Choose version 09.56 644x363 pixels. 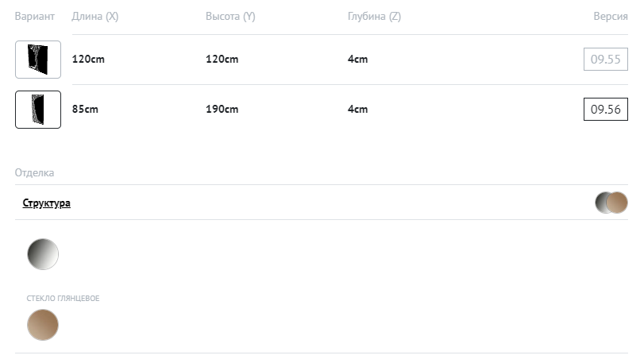tap(605, 110)
